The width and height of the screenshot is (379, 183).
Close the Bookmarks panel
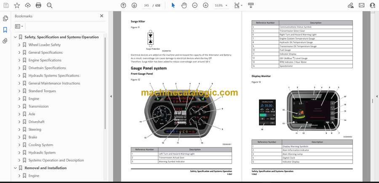(x=101, y=16)
